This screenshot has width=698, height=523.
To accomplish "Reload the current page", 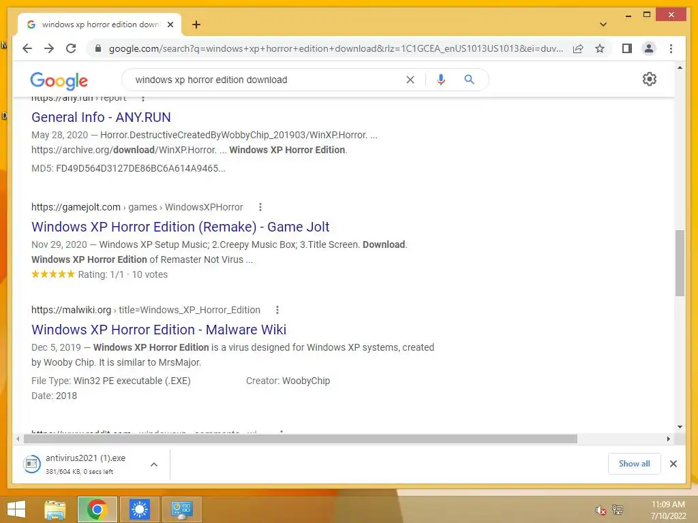I will coord(71,48).
